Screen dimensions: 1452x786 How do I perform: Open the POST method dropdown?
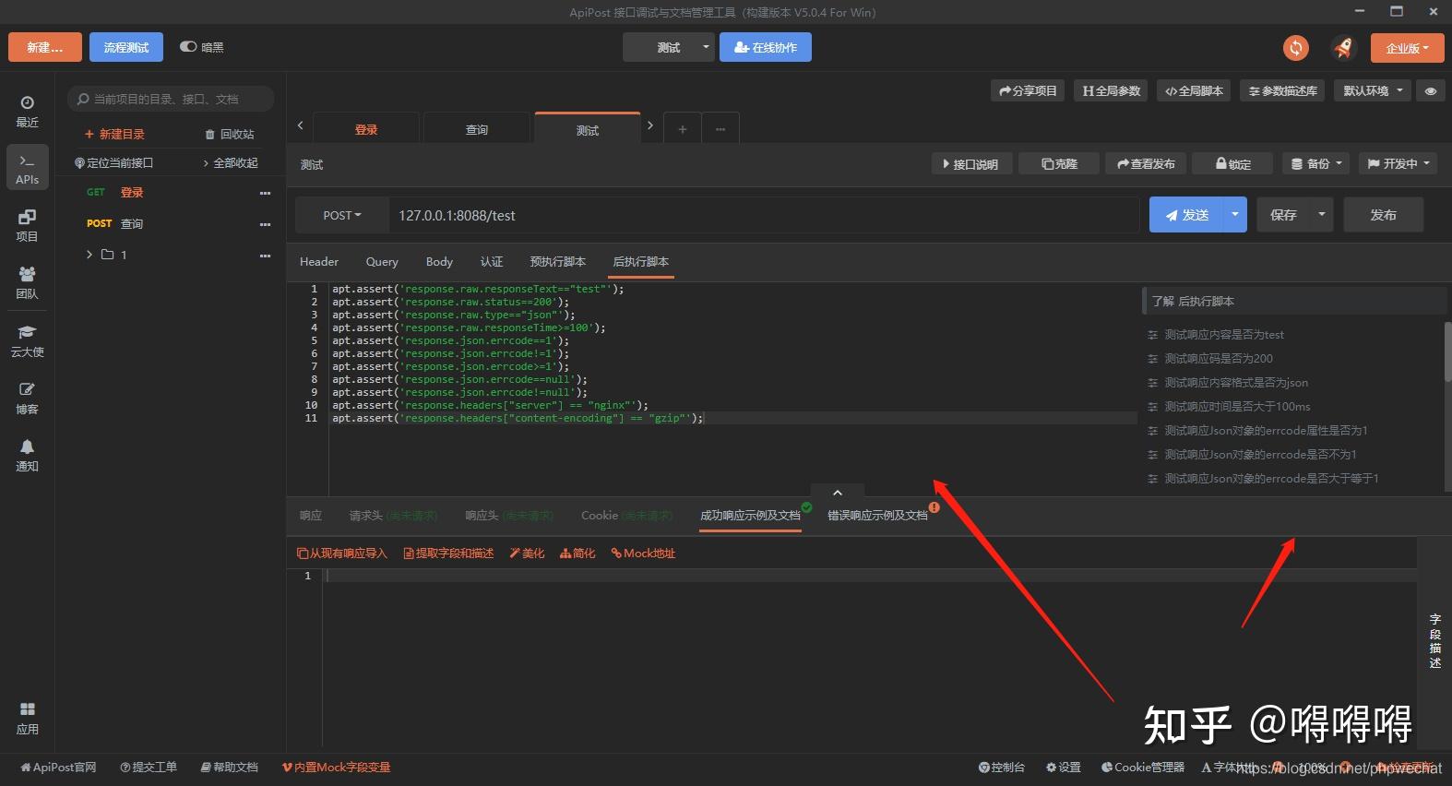[342, 215]
